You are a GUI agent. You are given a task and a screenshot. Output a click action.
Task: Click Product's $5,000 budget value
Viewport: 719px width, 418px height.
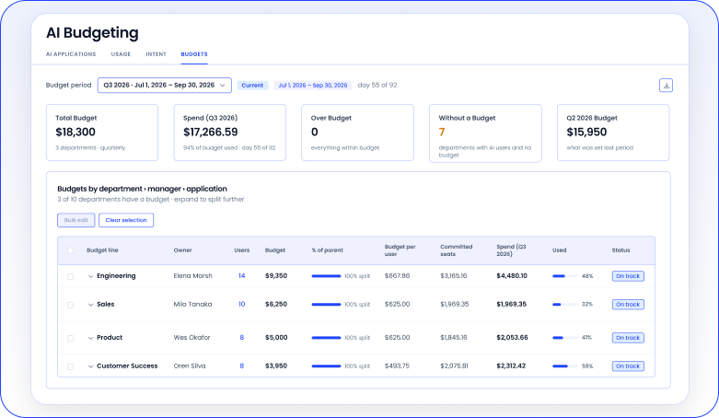point(276,338)
